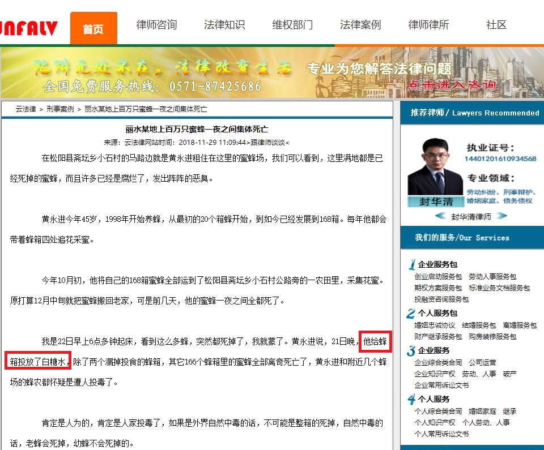Click 点击进入咨询 on the banner
This screenshot has width=544, height=450.
point(452,85)
